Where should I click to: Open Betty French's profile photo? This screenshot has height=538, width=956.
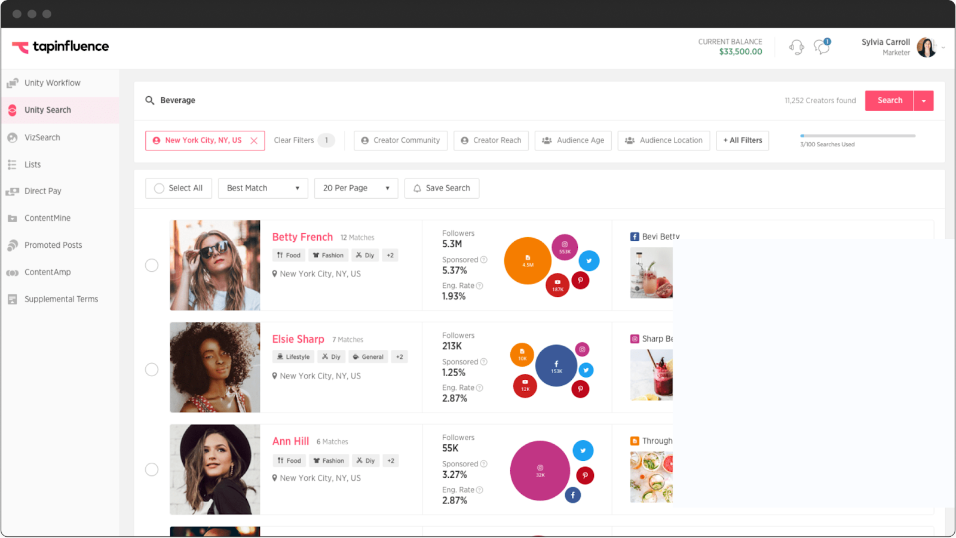click(x=215, y=265)
